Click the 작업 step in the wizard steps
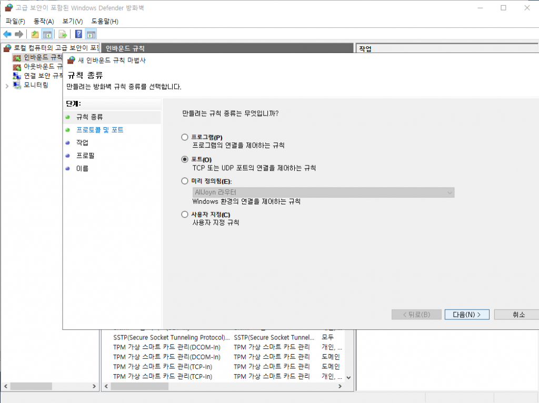This screenshot has height=403, width=539. pyautogui.click(x=82, y=142)
